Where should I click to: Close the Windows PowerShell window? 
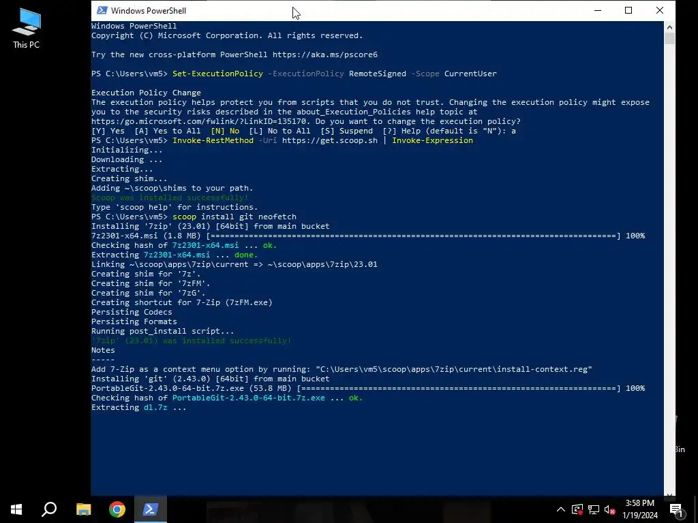tap(660, 10)
